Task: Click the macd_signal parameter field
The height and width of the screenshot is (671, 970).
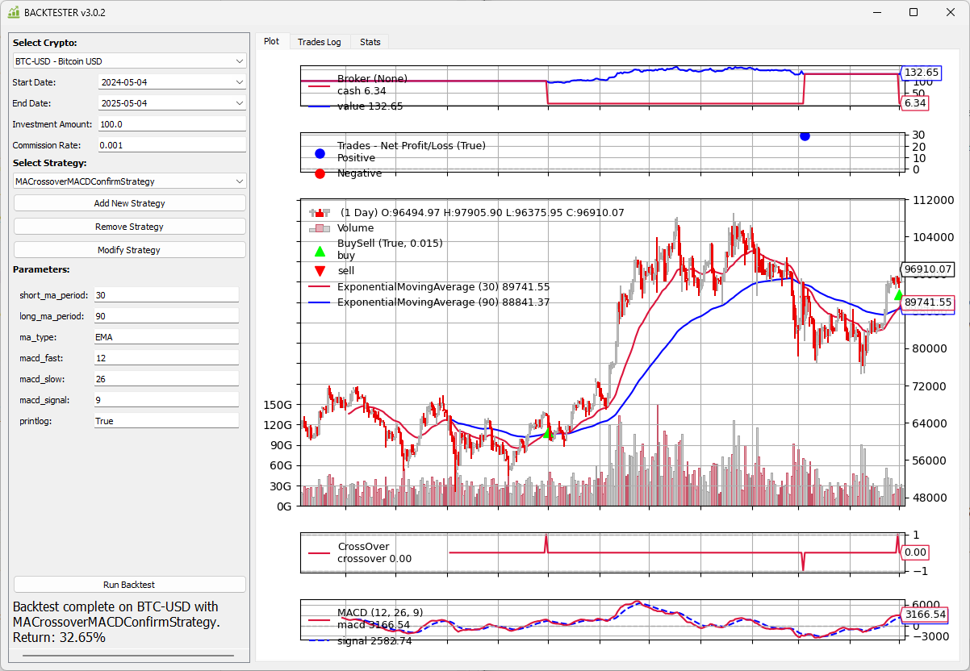Action: [x=166, y=400]
